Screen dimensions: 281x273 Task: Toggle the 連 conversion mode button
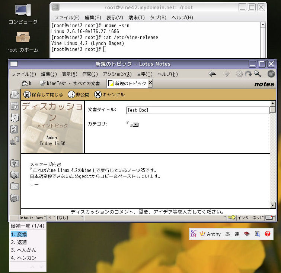pos(237,234)
